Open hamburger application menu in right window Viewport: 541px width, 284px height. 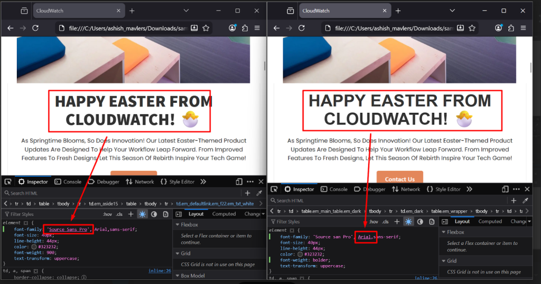tap(523, 28)
